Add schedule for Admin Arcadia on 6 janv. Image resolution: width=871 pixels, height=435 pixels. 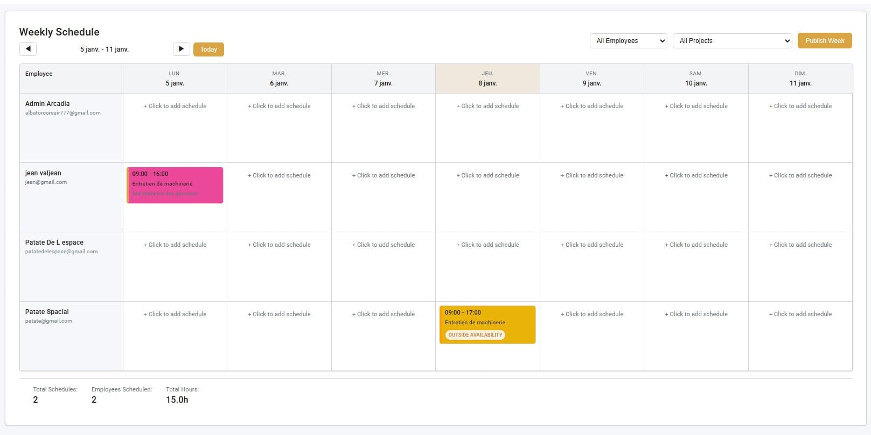tap(279, 106)
